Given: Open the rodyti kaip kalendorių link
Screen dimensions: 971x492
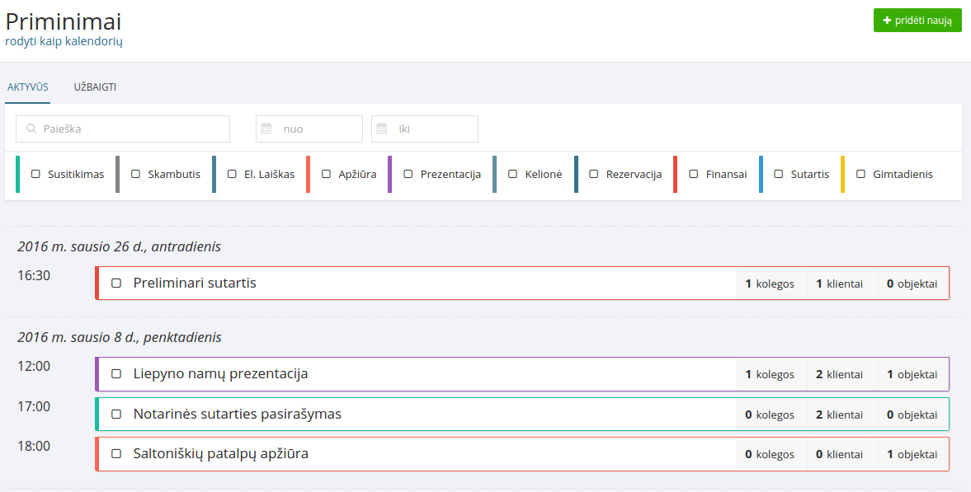Looking at the screenshot, I should coord(64,41).
